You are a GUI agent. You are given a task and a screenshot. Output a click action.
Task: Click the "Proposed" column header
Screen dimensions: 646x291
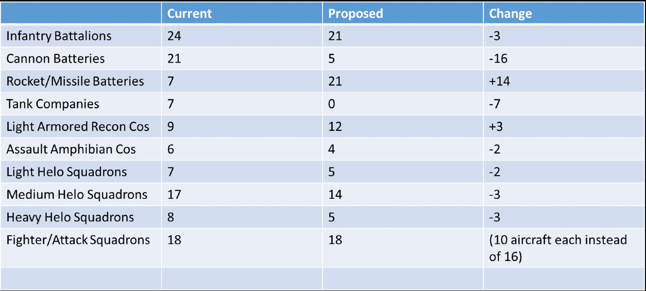356,14
